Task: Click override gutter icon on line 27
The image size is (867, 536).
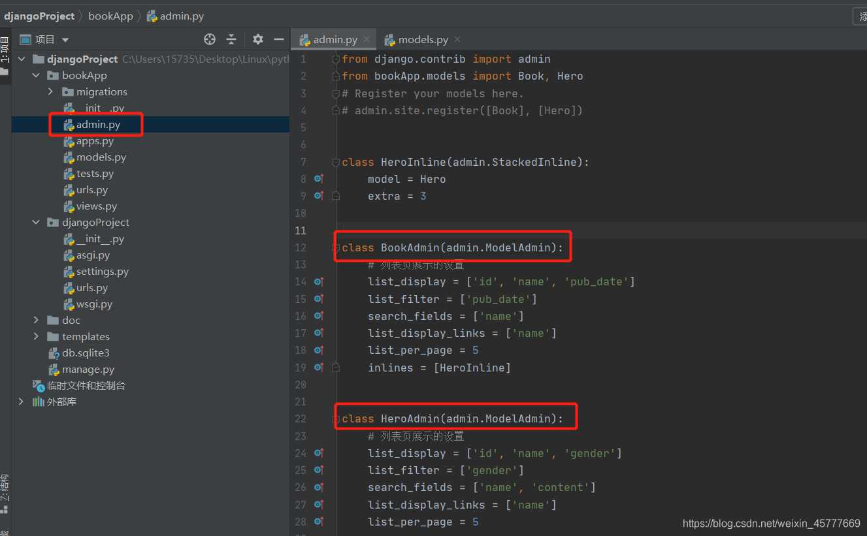Action: pyautogui.click(x=319, y=504)
